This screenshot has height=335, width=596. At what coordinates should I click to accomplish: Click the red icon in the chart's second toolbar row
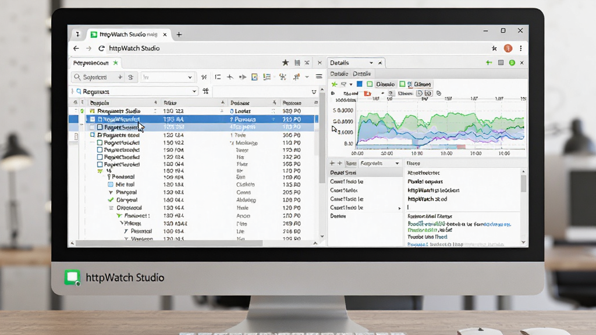click(x=367, y=94)
